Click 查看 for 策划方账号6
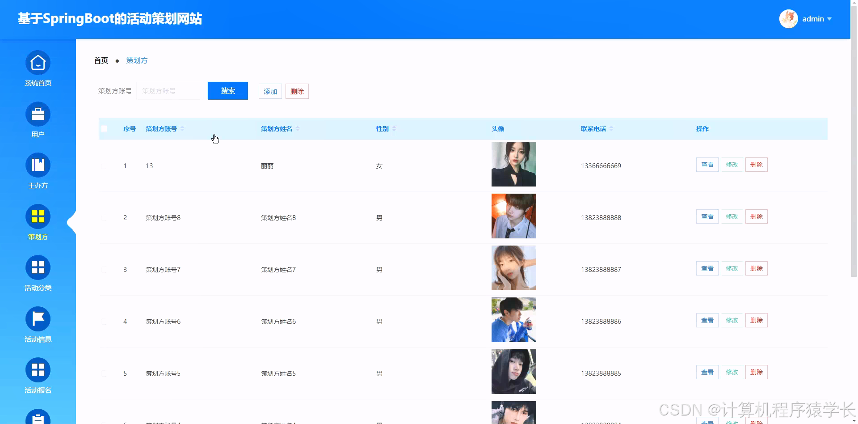858x424 pixels. coord(707,320)
